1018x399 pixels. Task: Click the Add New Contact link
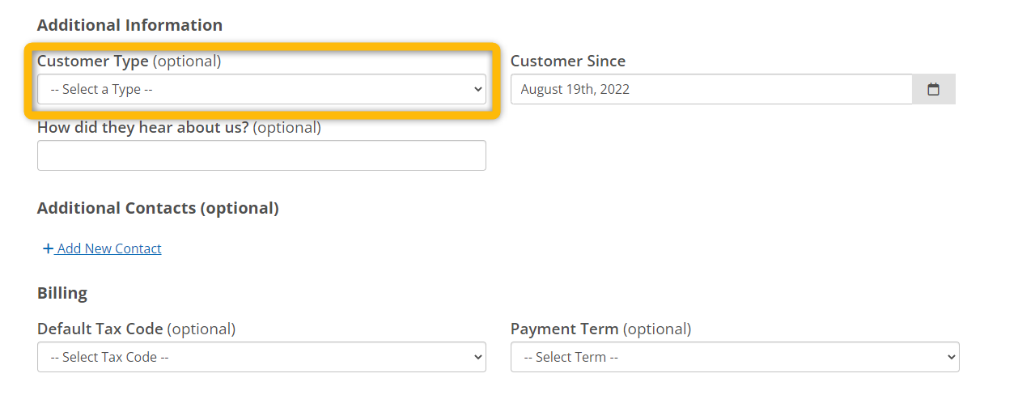tap(102, 248)
